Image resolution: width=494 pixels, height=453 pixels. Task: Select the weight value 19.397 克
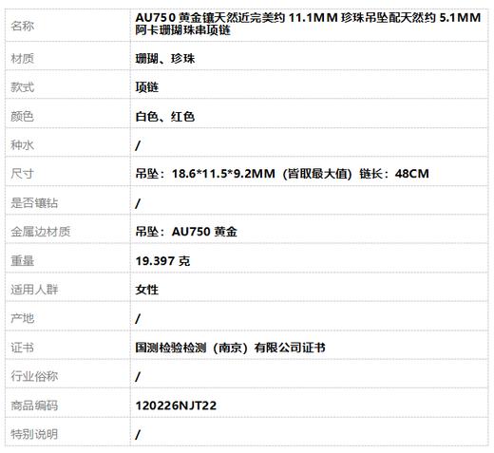[x=162, y=261]
